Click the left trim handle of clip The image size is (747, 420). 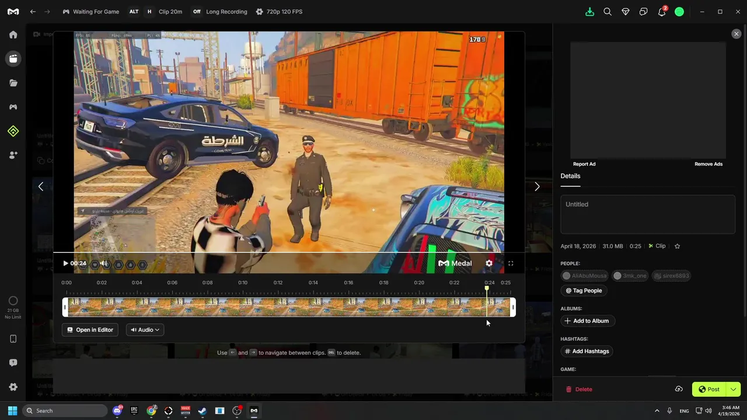(65, 307)
